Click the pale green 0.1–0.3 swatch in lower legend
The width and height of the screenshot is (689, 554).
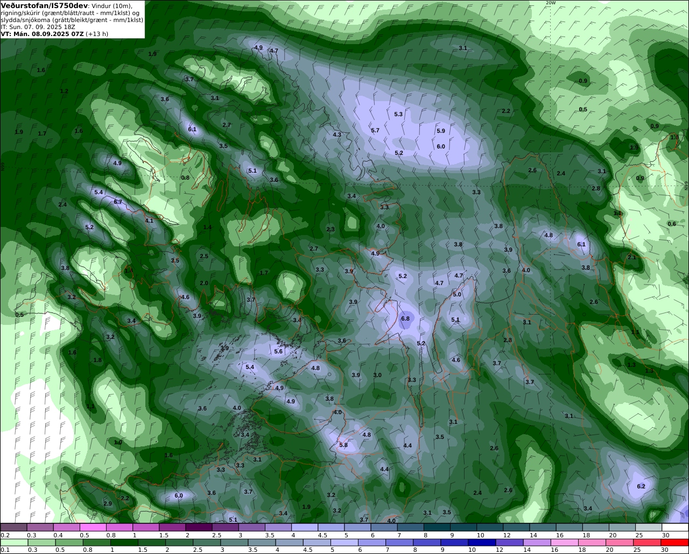(x=13, y=543)
